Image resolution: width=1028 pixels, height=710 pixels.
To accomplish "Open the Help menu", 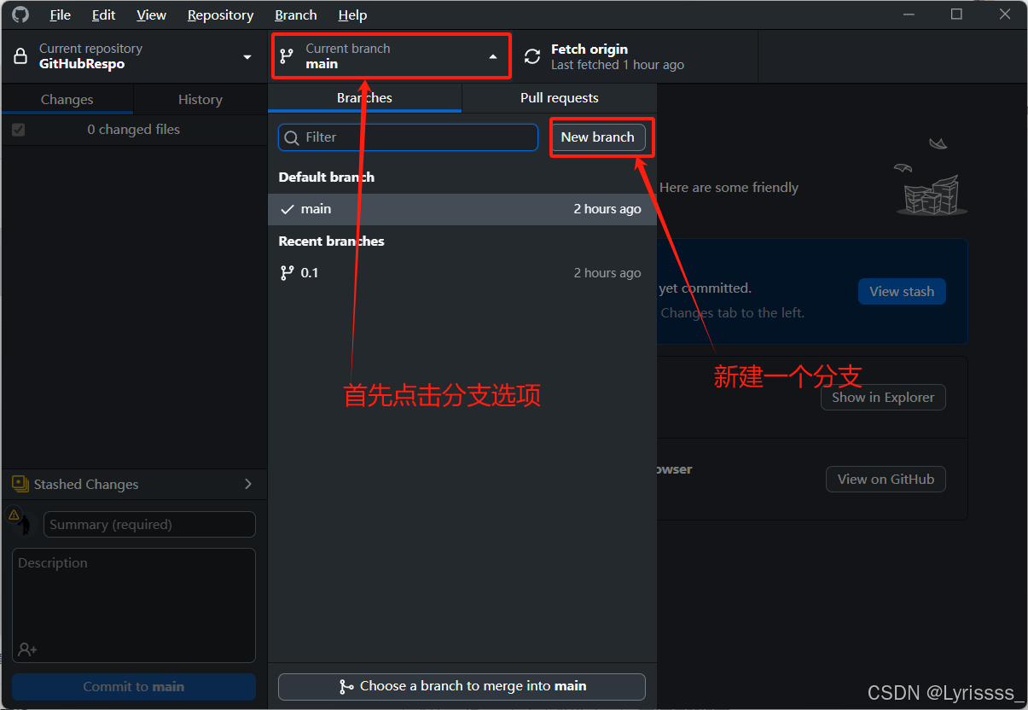I will pos(352,15).
